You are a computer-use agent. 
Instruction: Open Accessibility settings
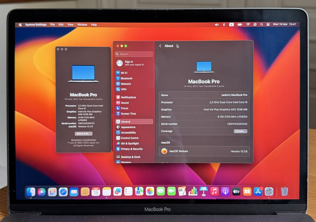pos(126,133)
